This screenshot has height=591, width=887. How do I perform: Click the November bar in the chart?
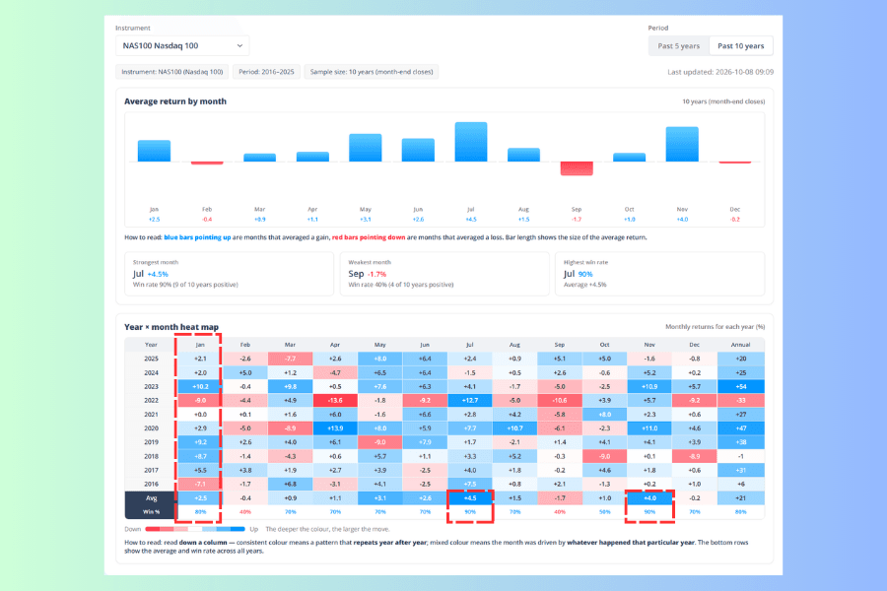pos(682,144)
